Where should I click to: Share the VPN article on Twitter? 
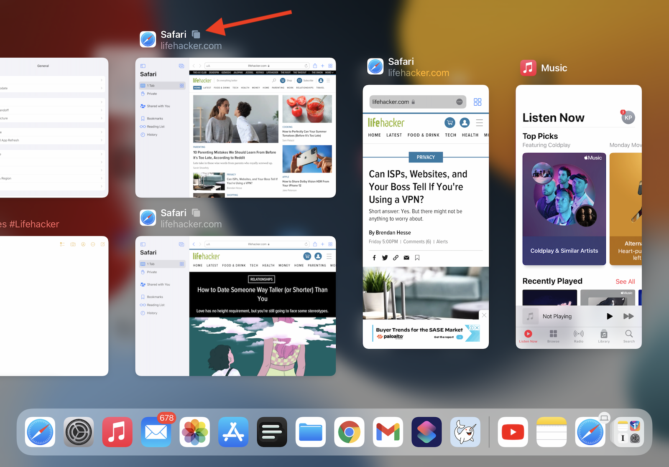coord(385,258)
